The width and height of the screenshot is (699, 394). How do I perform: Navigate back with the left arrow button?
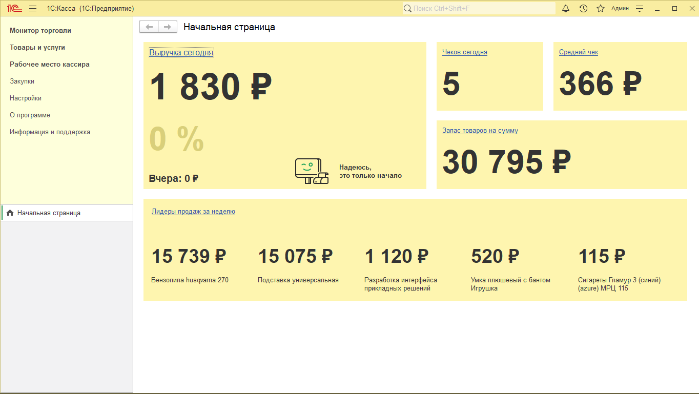(149, 27)
